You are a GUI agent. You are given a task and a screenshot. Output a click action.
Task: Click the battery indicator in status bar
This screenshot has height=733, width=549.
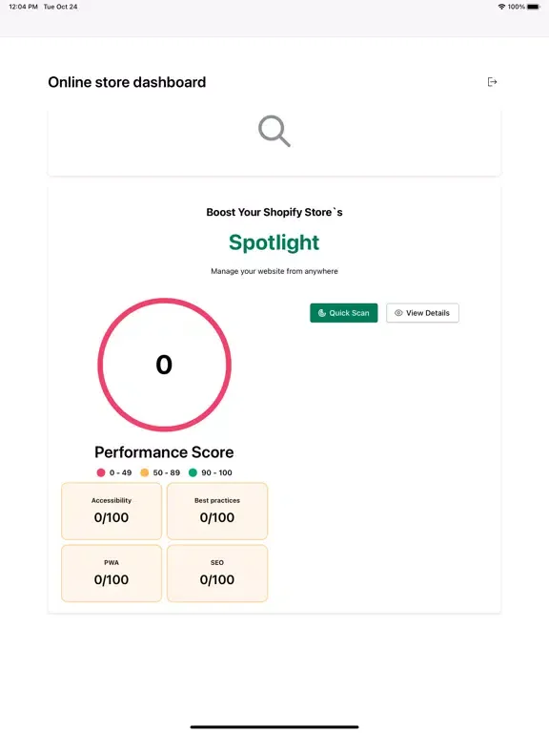point(534,7)
